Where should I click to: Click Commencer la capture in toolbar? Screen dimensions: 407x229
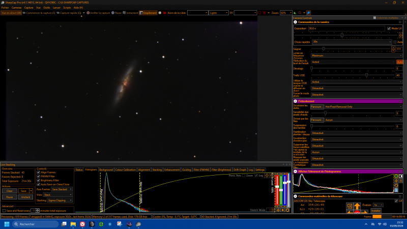(39, 13)
